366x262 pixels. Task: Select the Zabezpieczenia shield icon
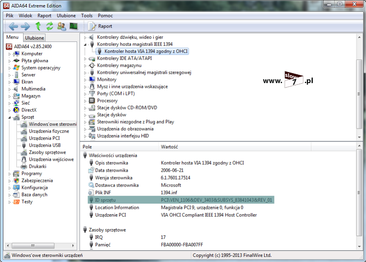pos(16,181)
